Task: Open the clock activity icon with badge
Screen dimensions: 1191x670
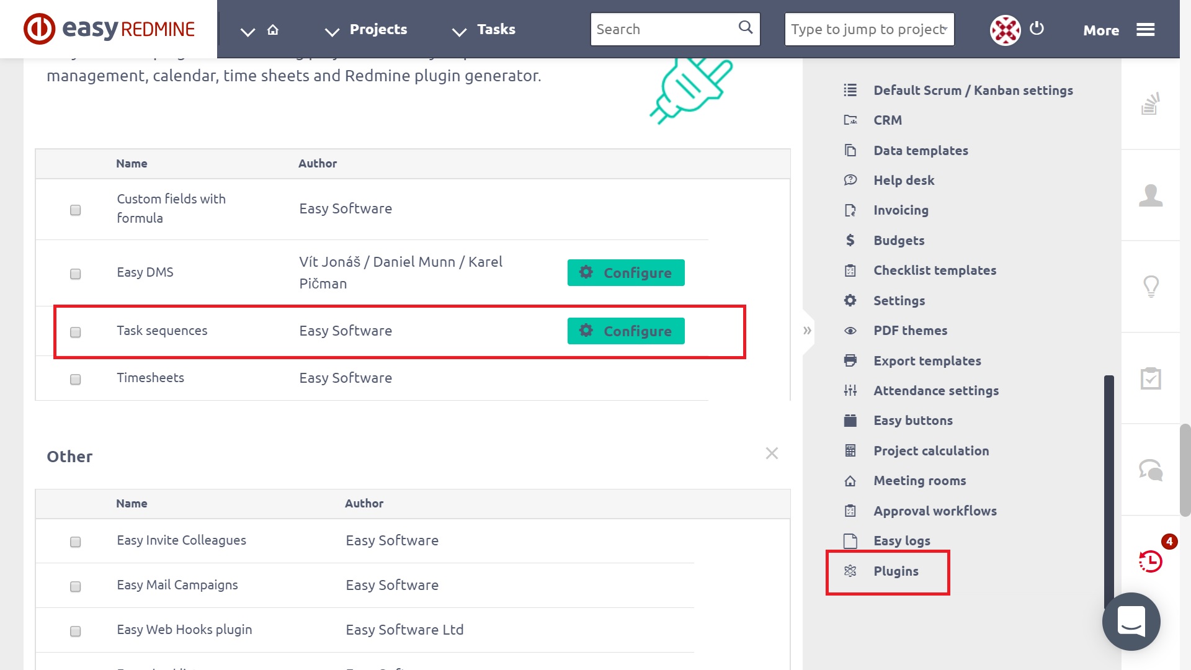Action: [1151, 561]
